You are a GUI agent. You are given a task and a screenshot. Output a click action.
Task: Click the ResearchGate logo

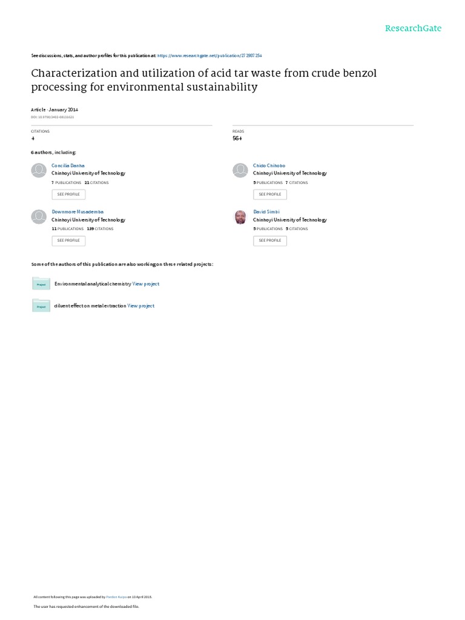tap(414, 28)
